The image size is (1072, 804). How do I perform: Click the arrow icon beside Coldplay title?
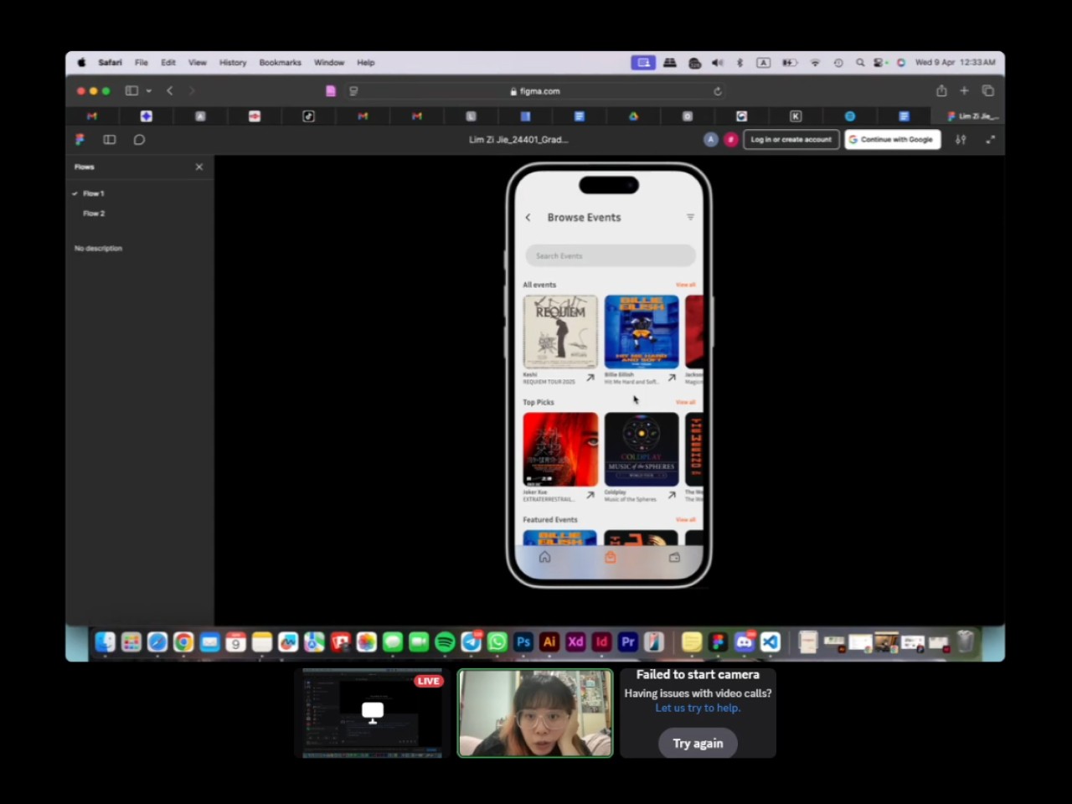tap(672, 495)
